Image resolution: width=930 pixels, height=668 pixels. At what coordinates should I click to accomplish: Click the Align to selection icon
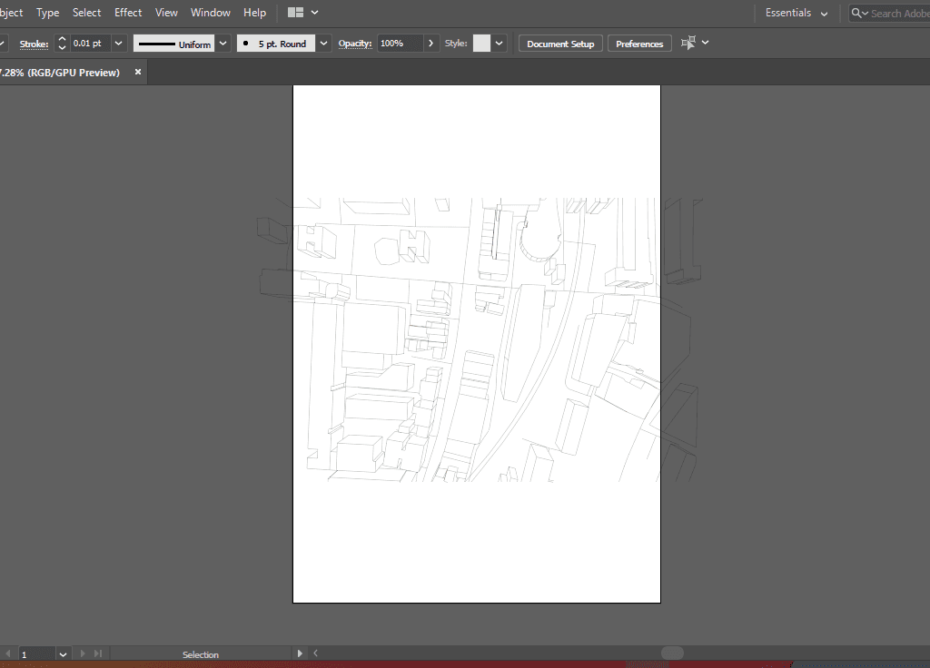point(688,43)
